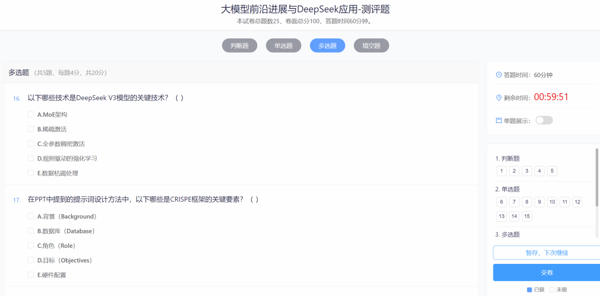Screen dimensions: 600x296
Task: Select option E.数据枯竭处理
Action: click(31, 173)
